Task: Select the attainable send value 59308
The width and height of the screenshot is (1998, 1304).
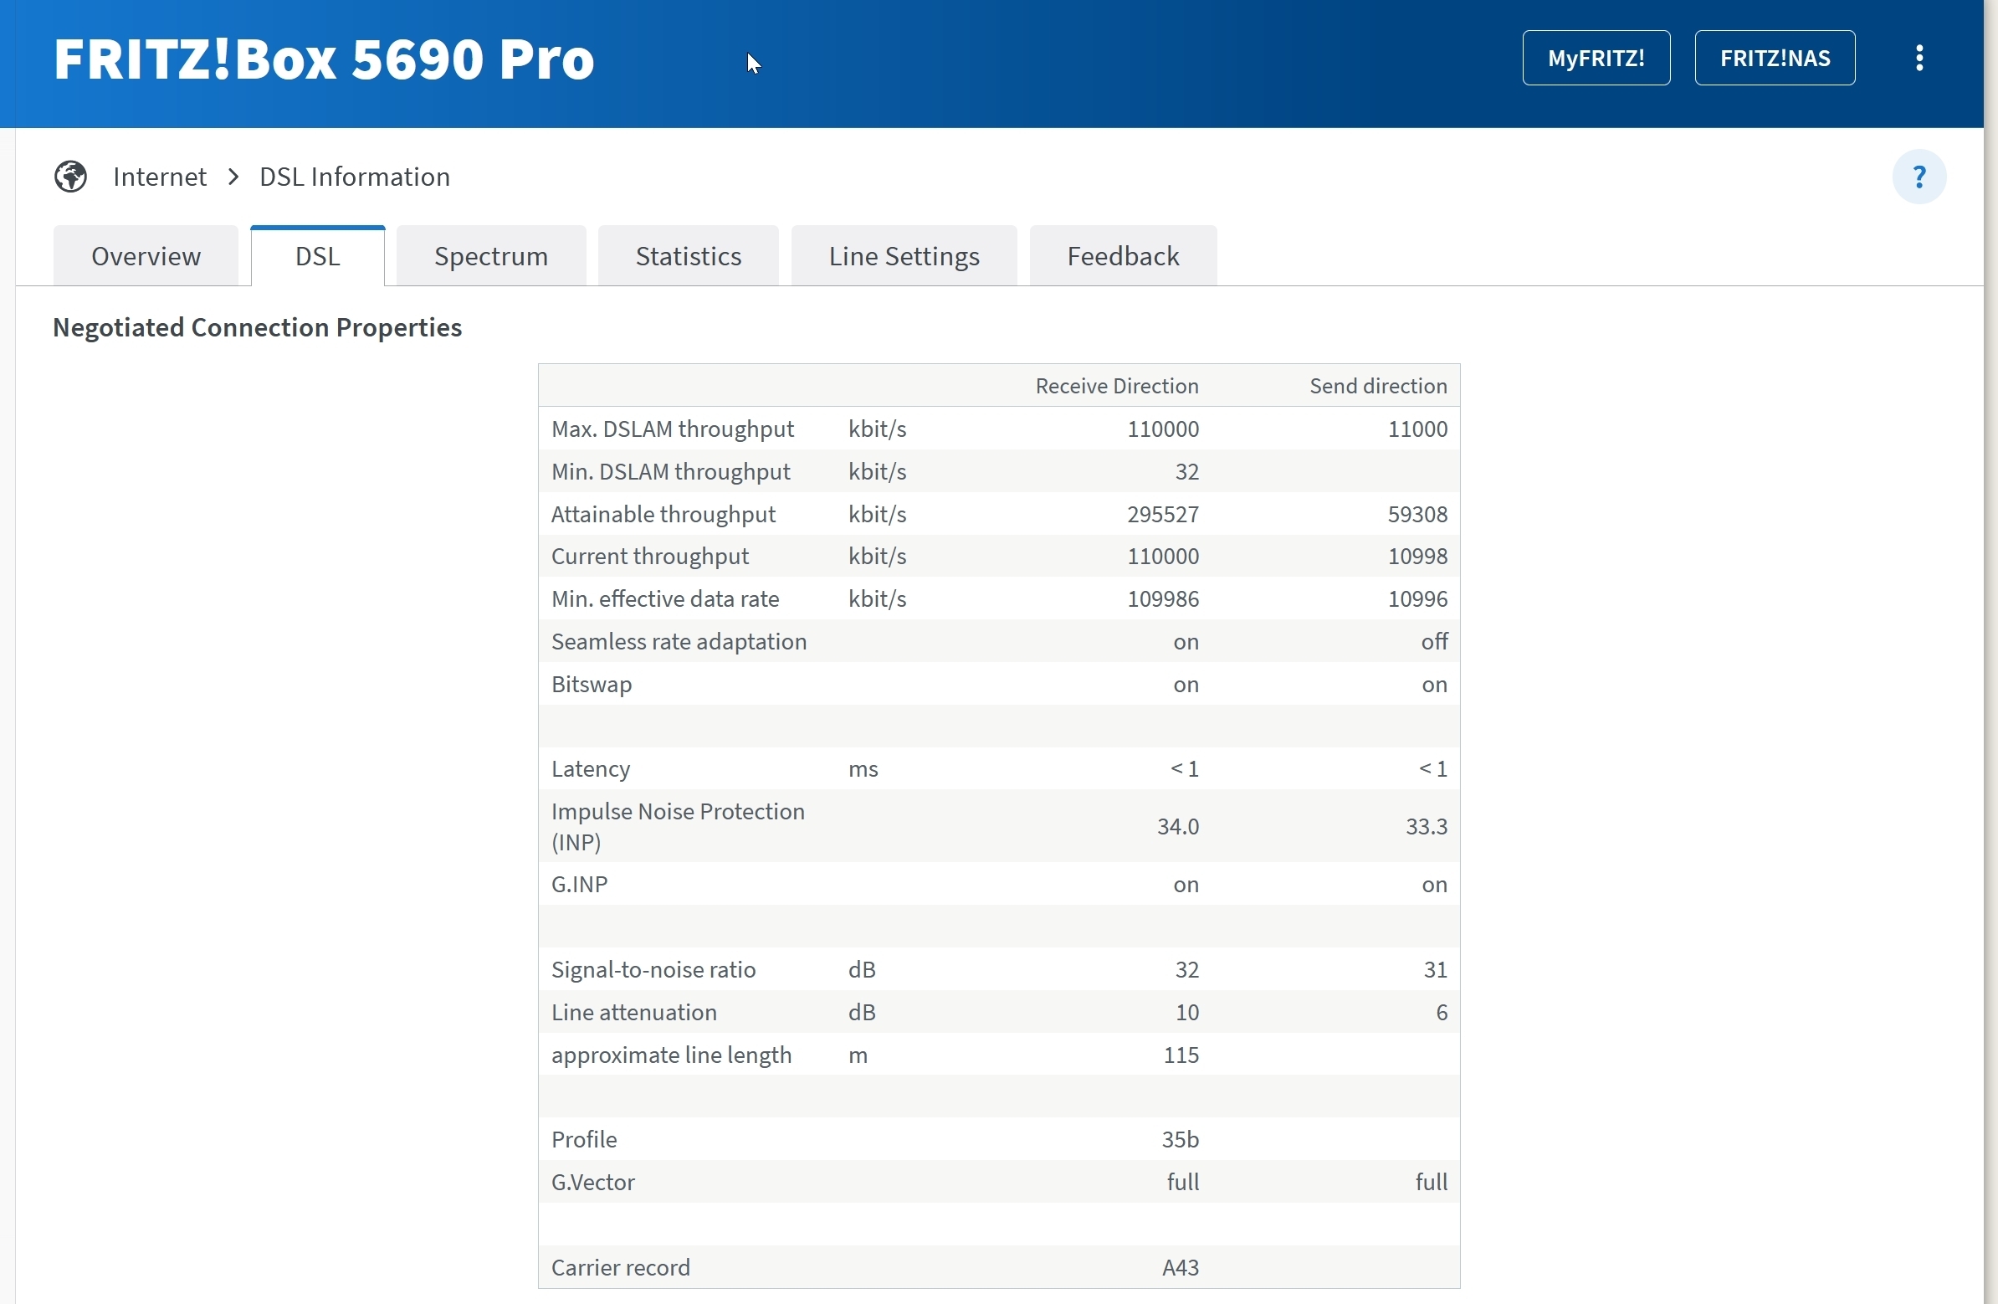Action: coord(1417,515)
